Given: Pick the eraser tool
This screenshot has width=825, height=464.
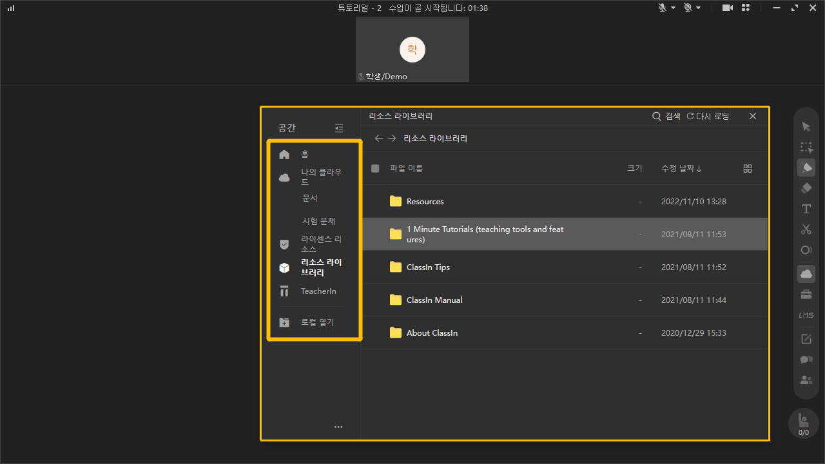Looking at the screenshot, I should (x=806, y=188).
